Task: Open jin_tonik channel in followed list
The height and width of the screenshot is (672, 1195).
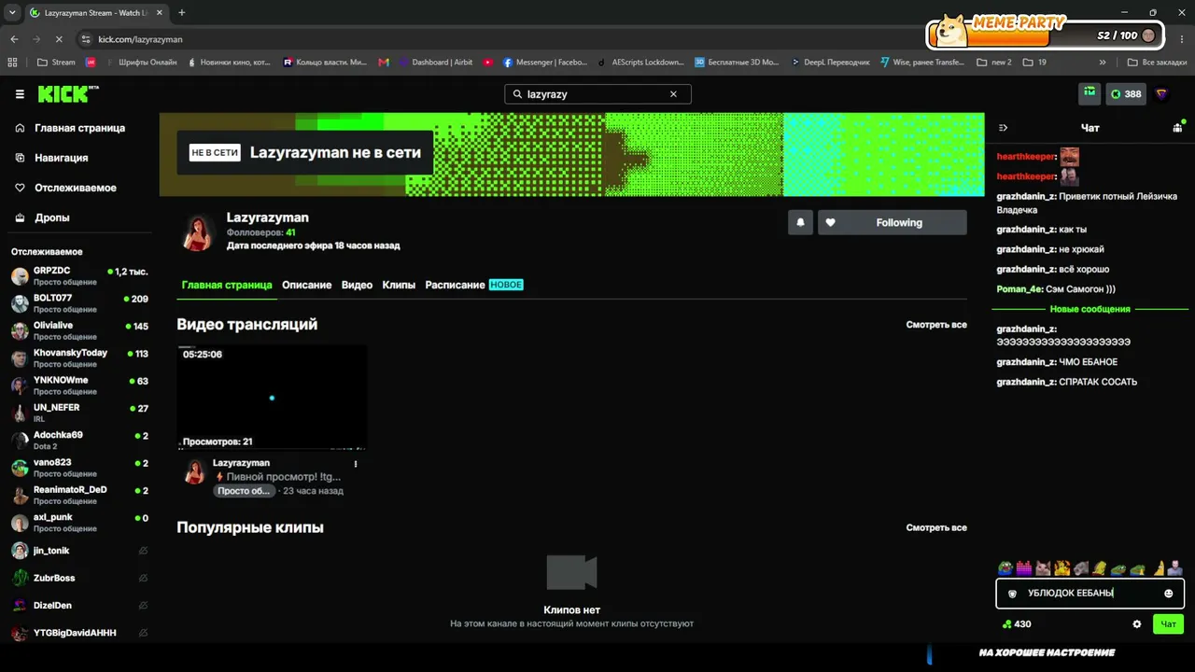Action: (80, 551)
